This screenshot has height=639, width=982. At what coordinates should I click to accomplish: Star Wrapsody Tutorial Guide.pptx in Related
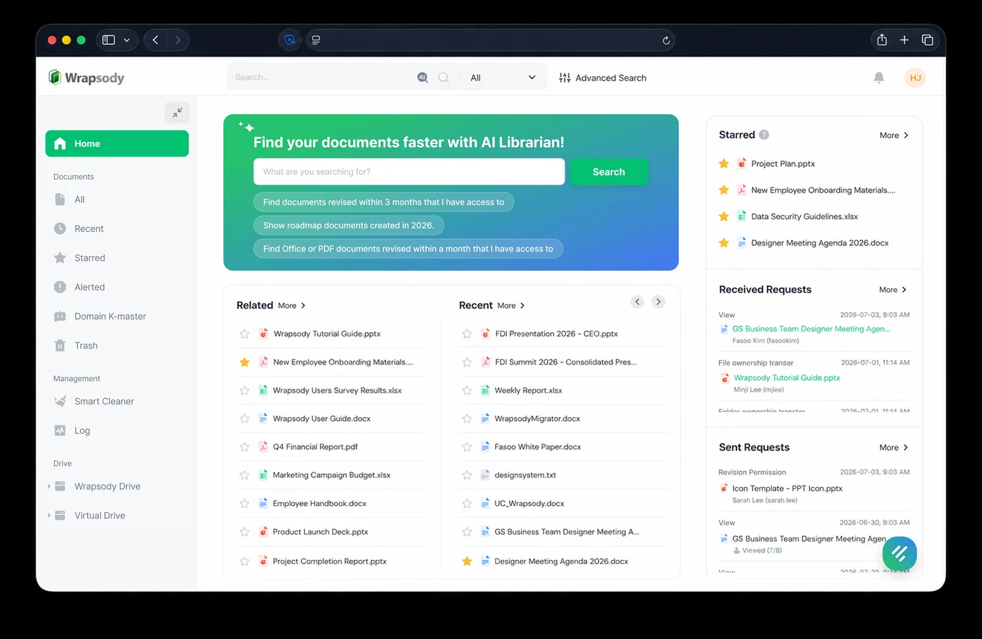tap(244, 334)
